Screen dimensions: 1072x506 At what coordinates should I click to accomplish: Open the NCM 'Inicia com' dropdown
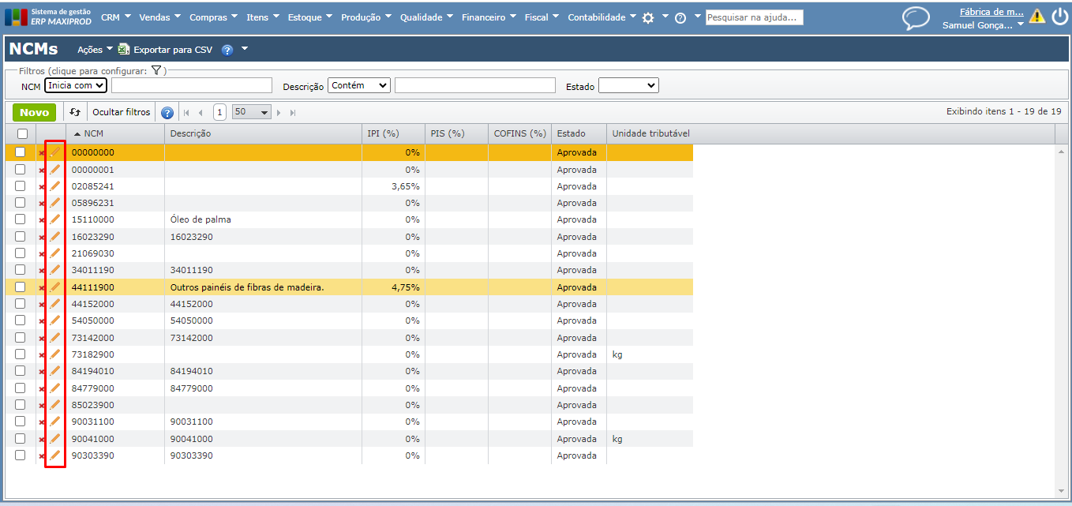point(75,85)
